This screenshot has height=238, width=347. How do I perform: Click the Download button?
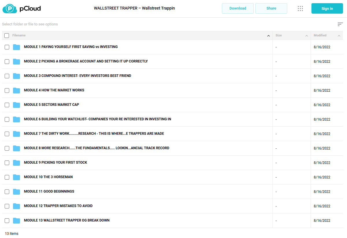238,8
